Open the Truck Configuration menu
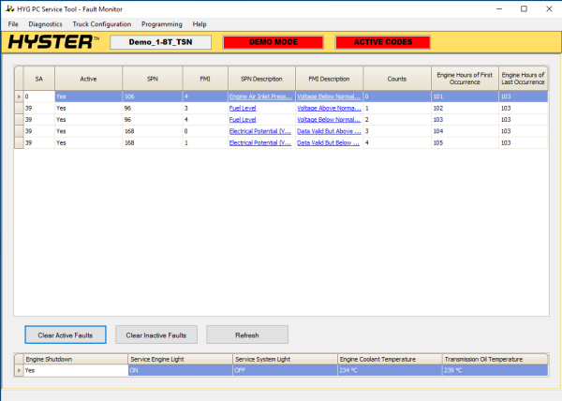The image size is (562, 401). (x=102, y=24)
